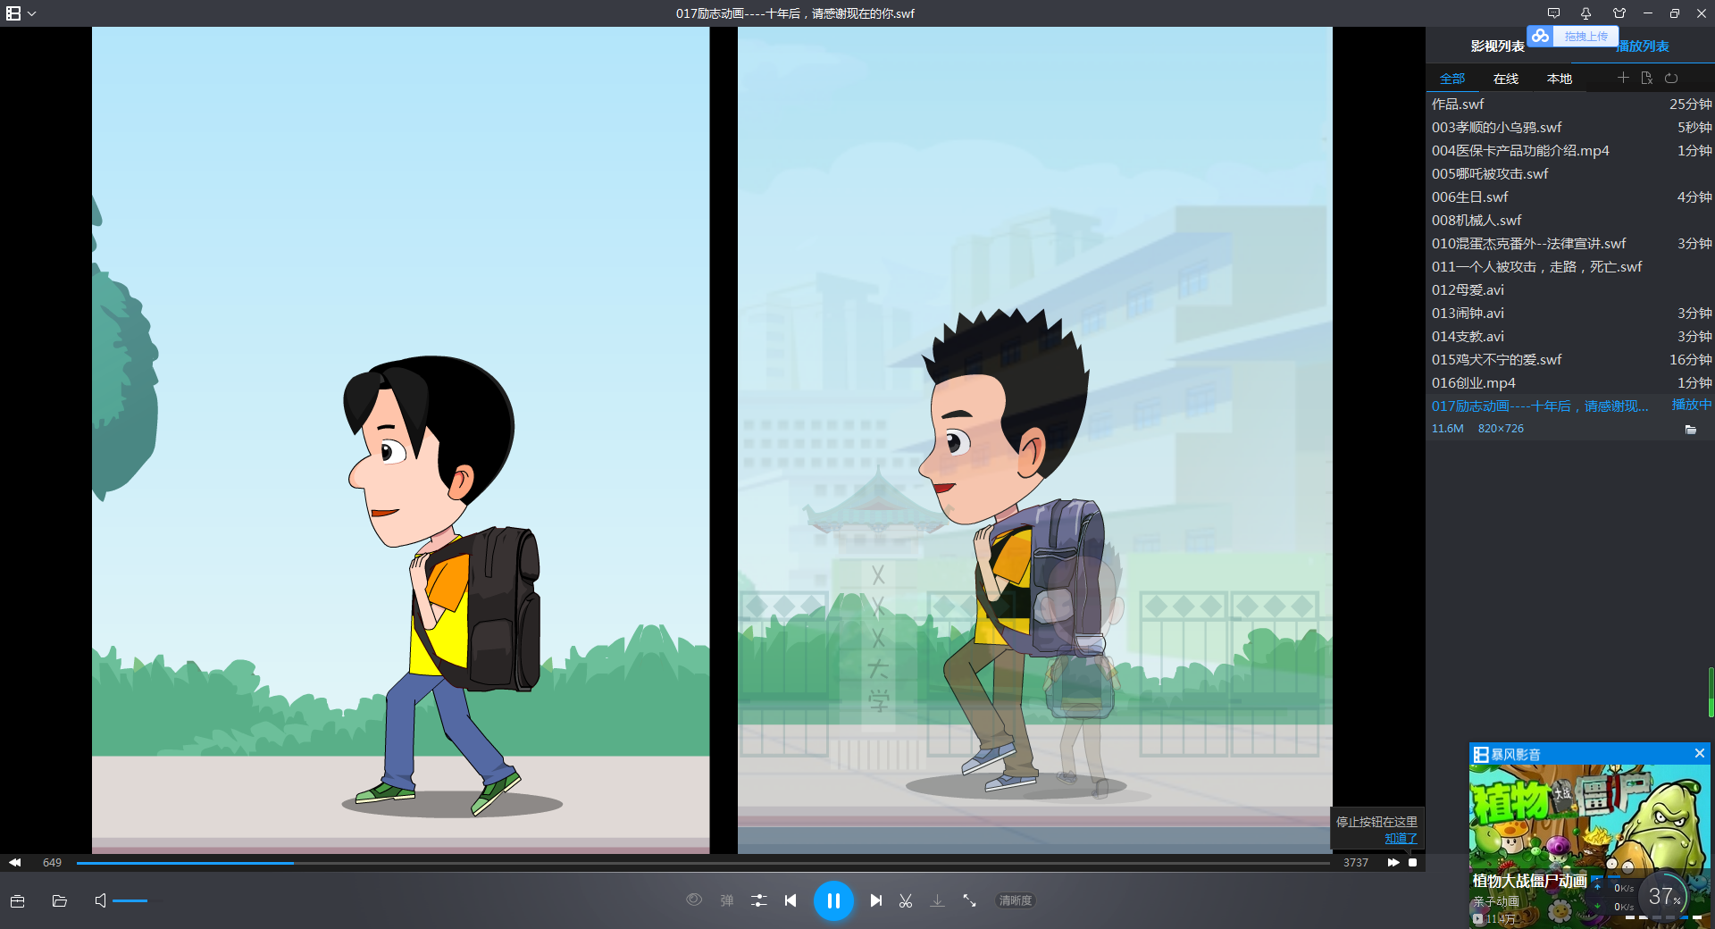The image size is (1715, 929).
Task: Toggle the loop playback mode icon
Action: point(1671,78)
